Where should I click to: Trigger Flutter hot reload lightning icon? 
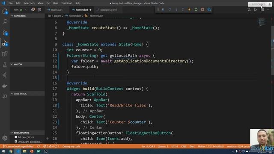pos(189,9)
